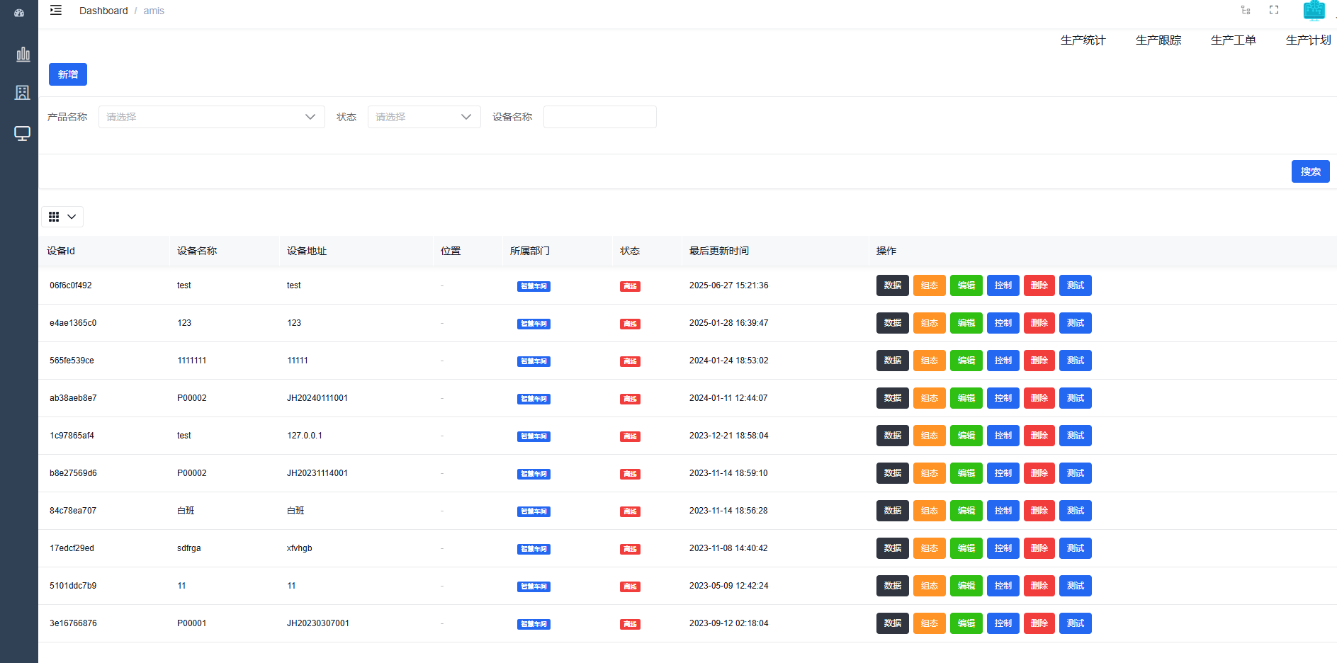1337x663 pixels.
Task: Click 删除 for device 565fe539ce
Action: point(1039,361)
